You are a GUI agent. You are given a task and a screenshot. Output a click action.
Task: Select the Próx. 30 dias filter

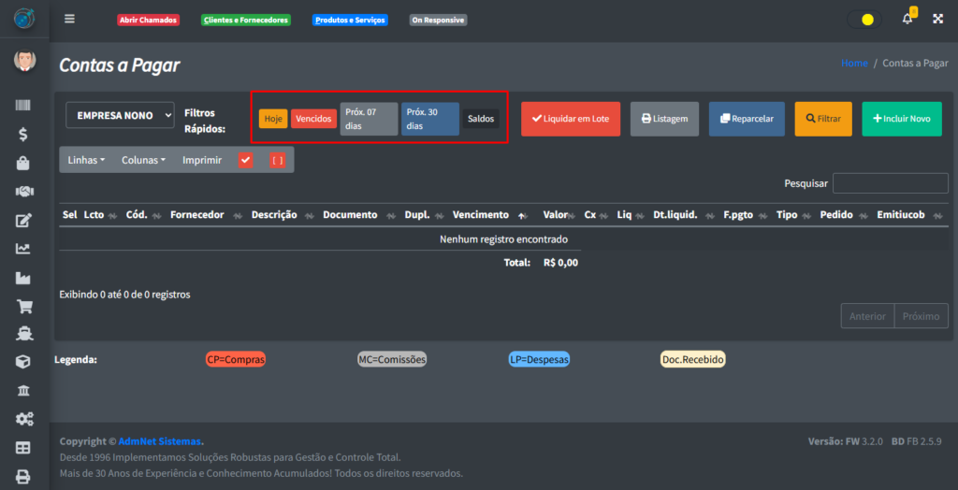[x=429, y=119]
